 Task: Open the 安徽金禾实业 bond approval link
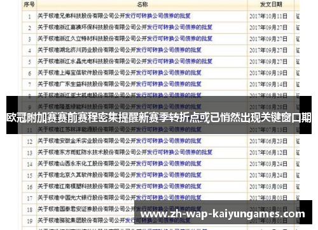coord(120,141)
